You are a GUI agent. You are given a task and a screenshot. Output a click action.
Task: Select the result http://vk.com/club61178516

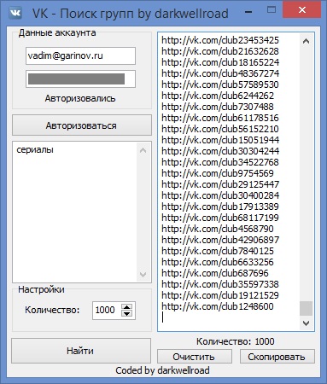pos(220,118)
